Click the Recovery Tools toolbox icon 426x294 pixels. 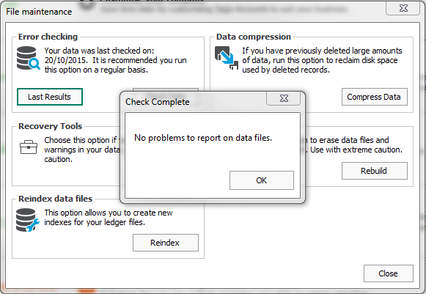pyautogui.click(x=29, y=147)
